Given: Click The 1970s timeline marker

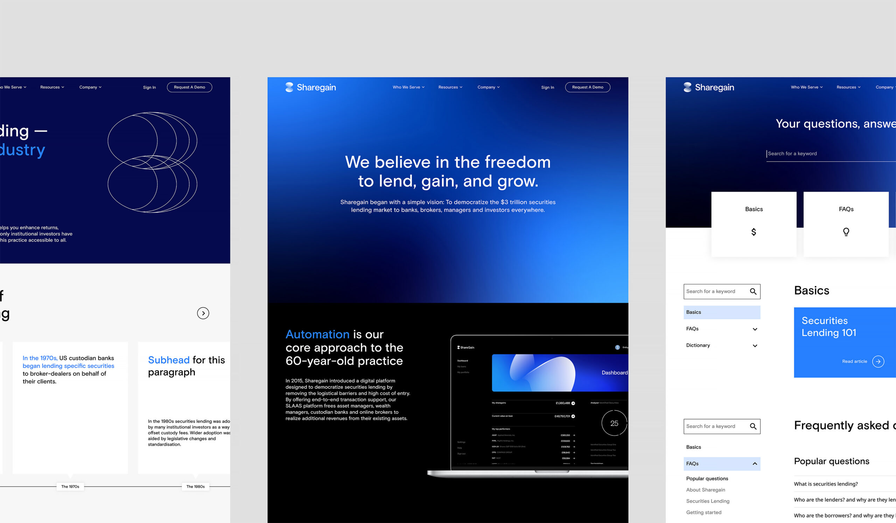Looking at the screenshot, I should [x=70, y=486].
